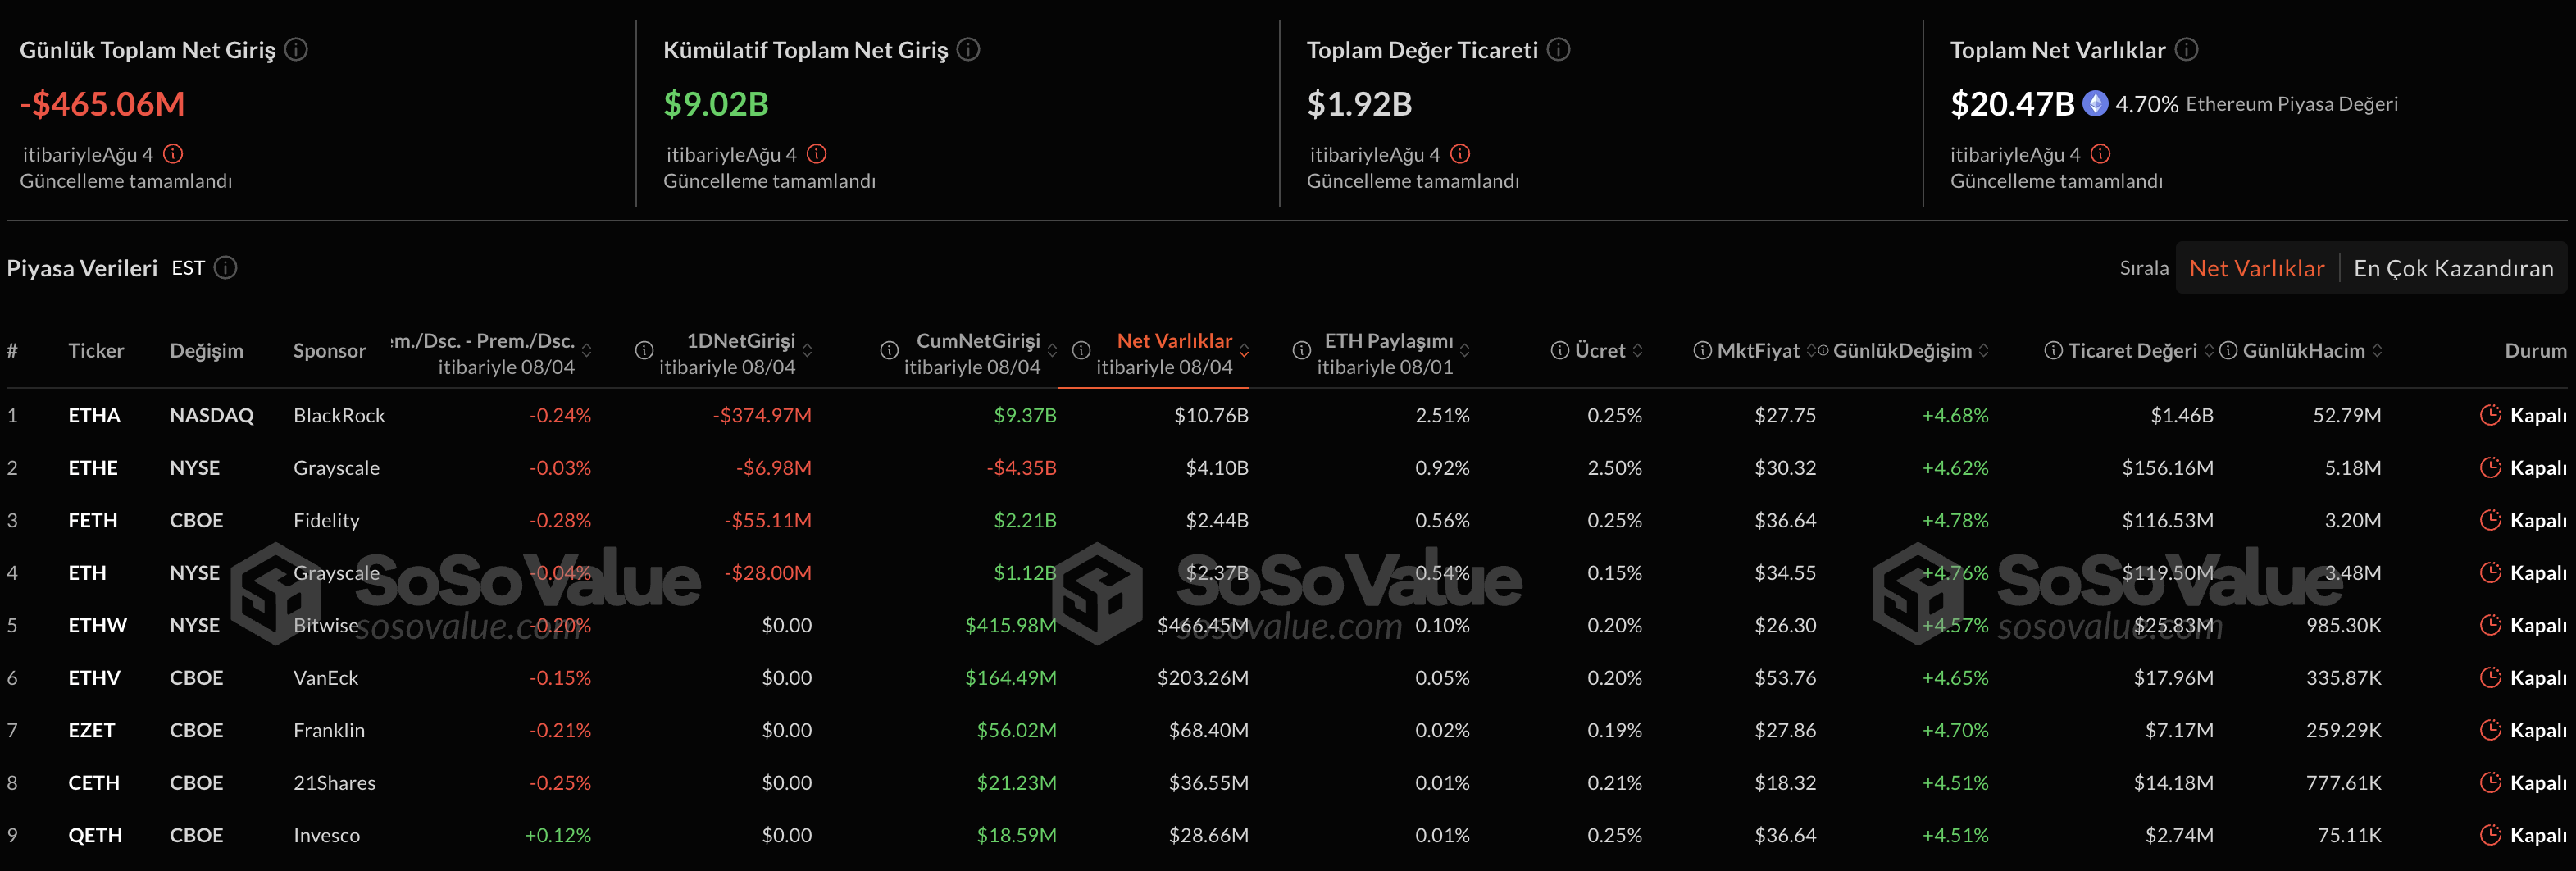The width and height of the screenshot is (2576, 871).
Task: Click info icon next to Piyasa Verileri EST
Action: (x=226, y=268)
